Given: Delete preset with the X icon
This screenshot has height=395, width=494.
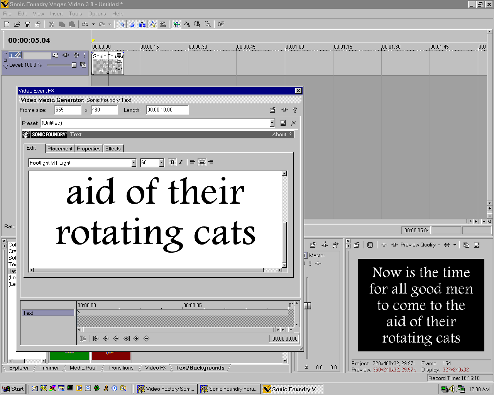Looking at the screenshot, I should tap(293, 123).
